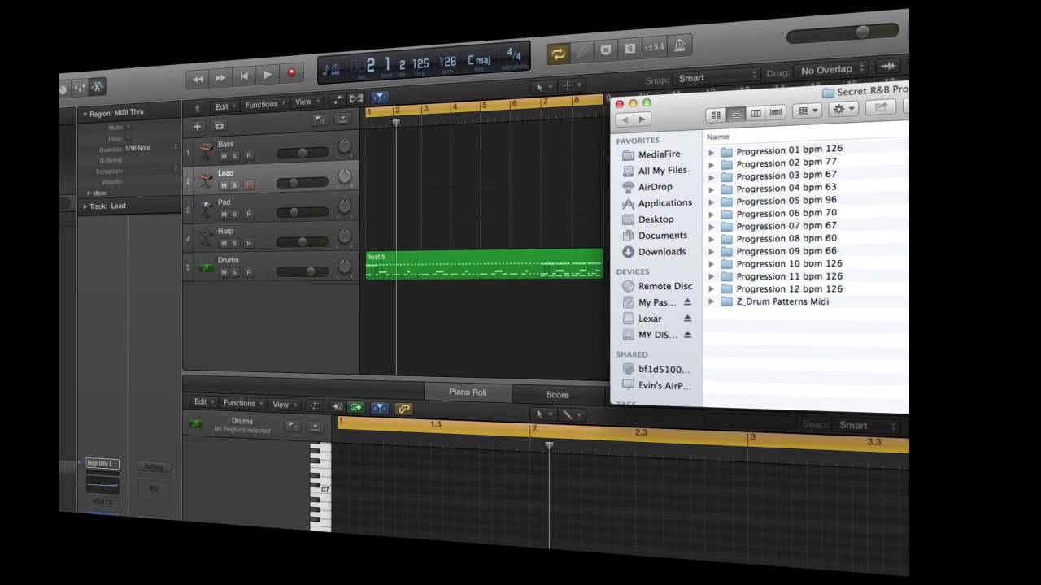Adjust the master volume slider

point(842,33)
